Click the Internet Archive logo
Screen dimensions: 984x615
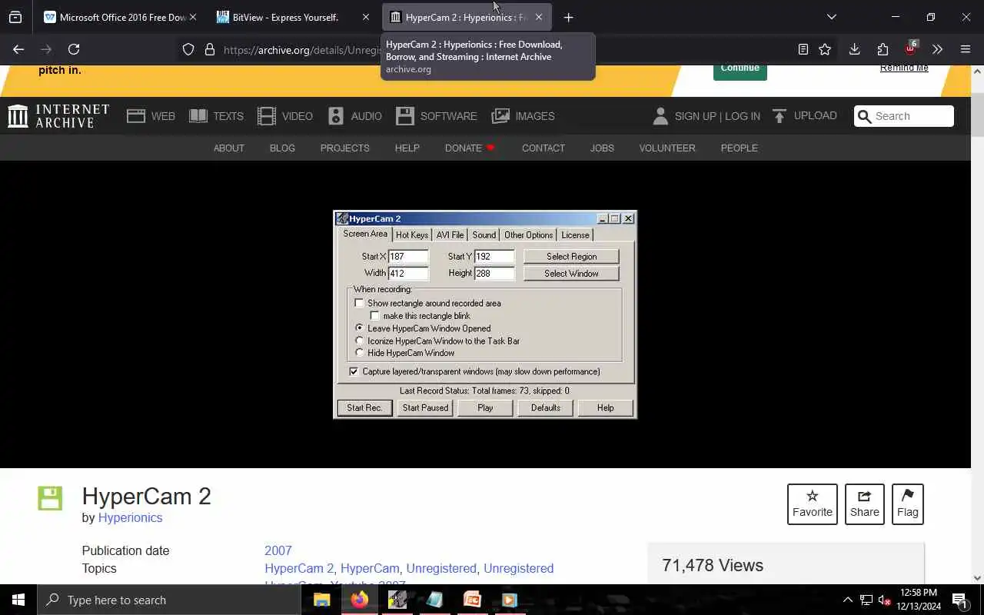58,116
